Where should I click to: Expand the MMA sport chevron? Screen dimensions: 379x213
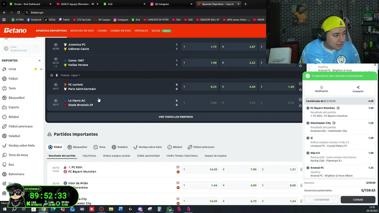tap(41, 69)
